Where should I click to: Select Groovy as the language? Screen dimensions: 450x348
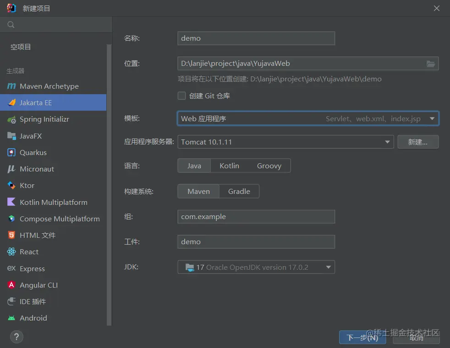[x=269, y=166]
